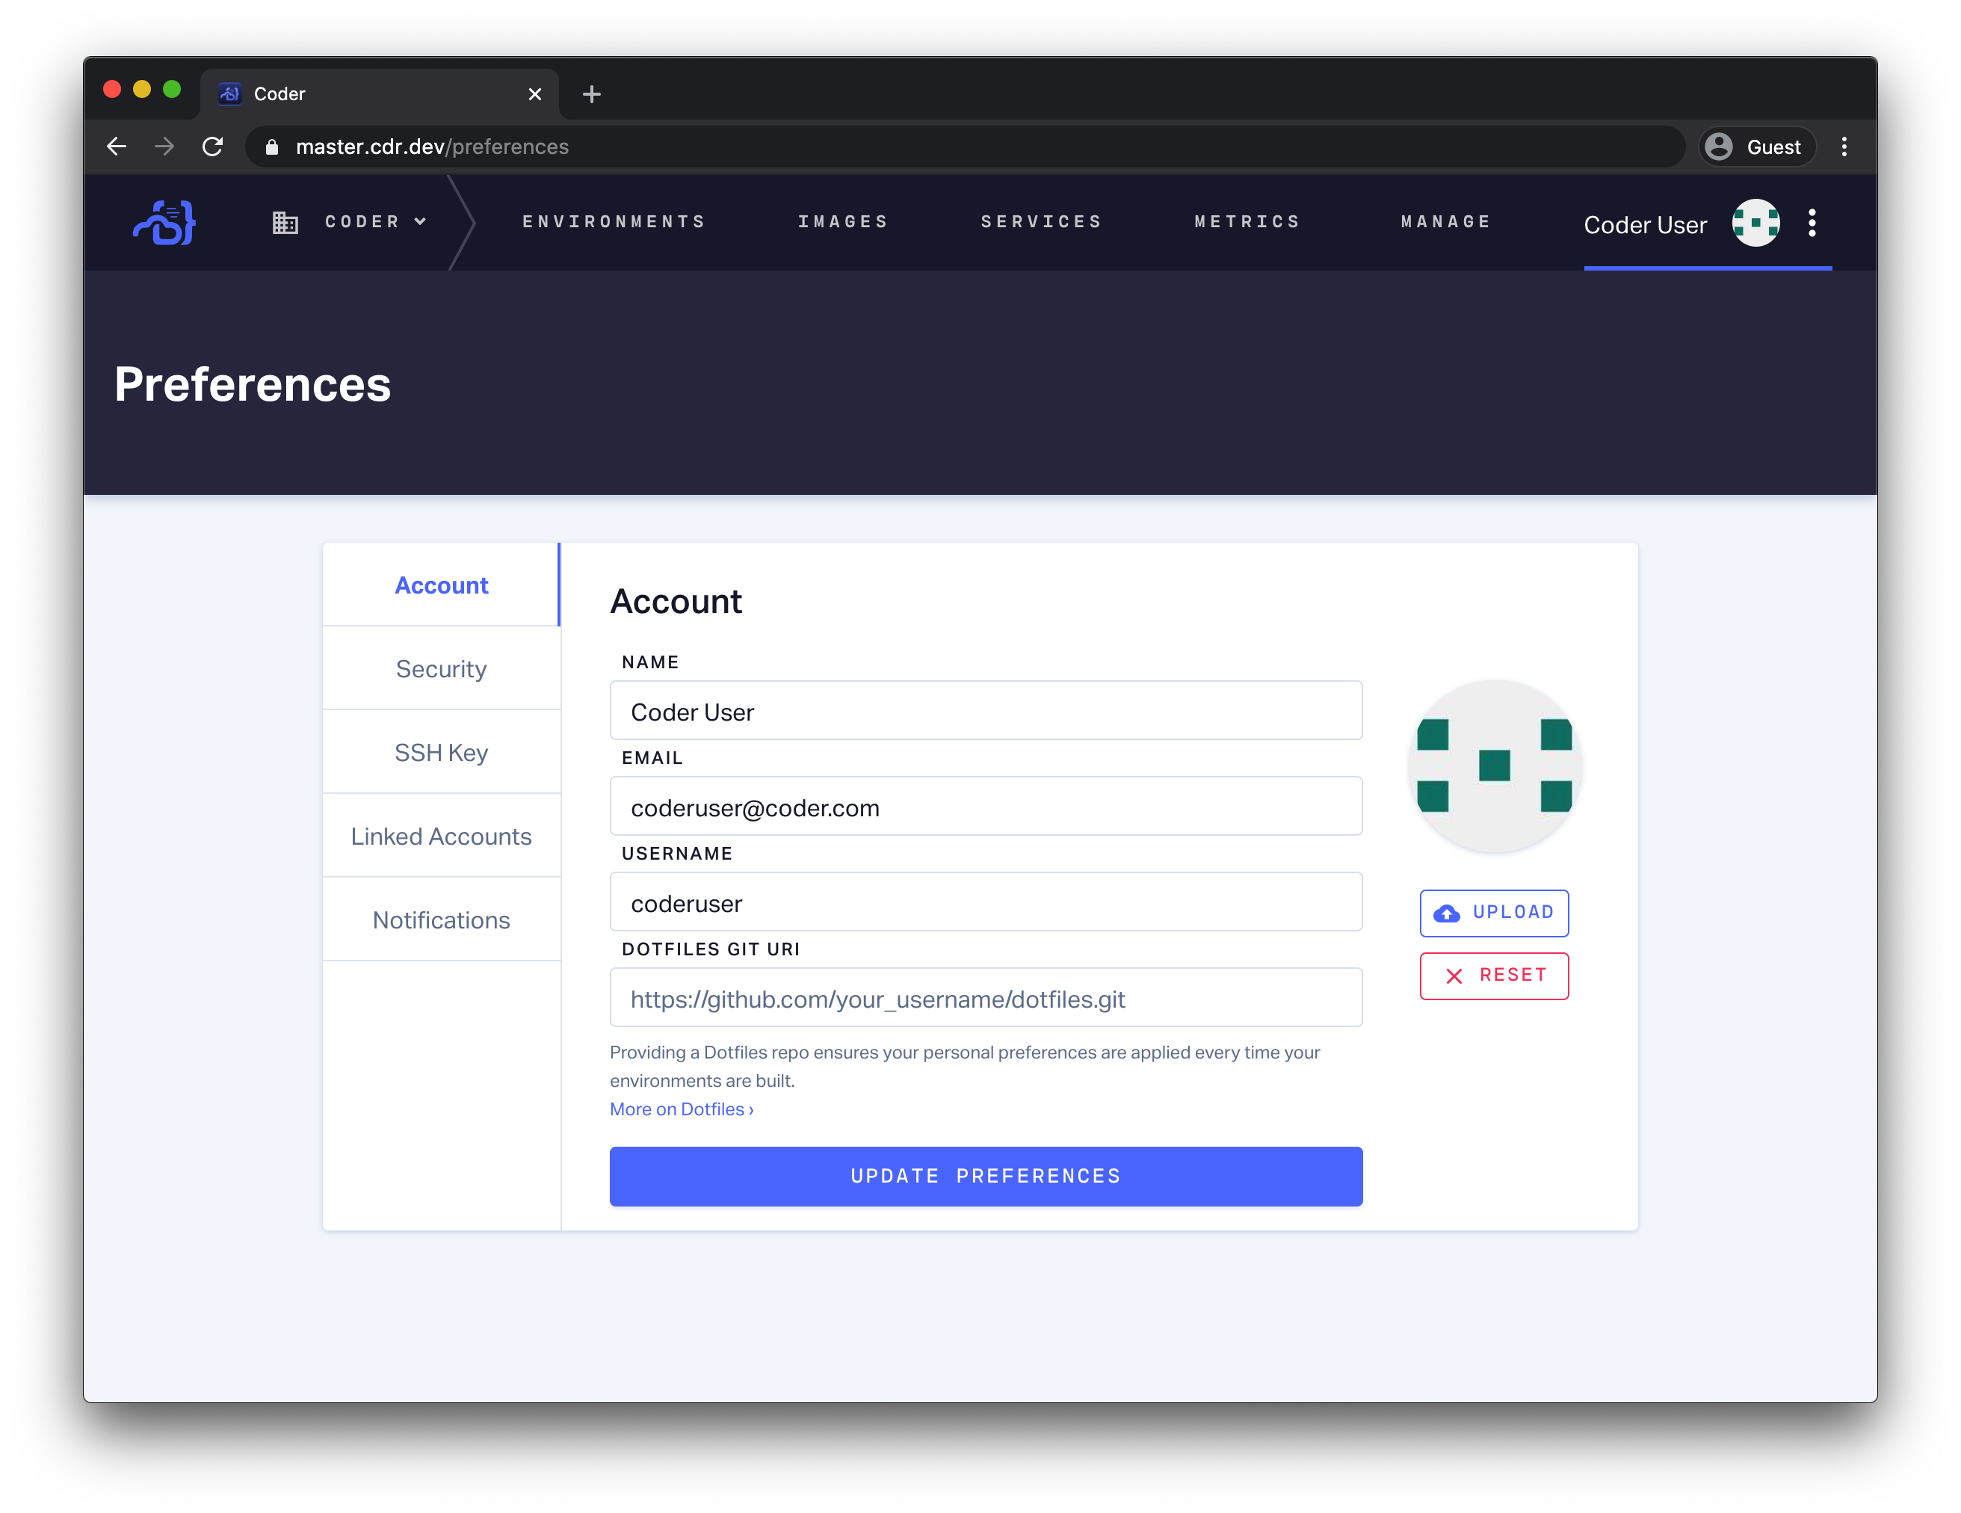Click the navbar user avatar
The image size is (1961, 1513).
tap(1755, 223)
